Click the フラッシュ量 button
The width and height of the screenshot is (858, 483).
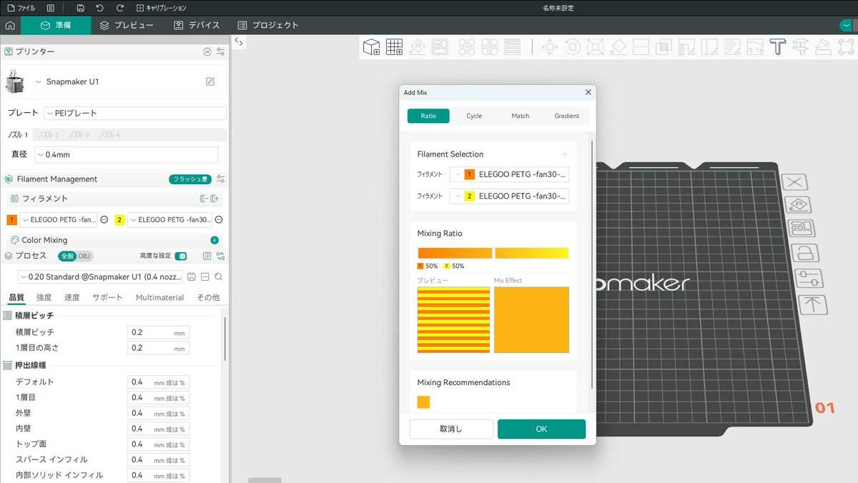[x=190, y=179]
